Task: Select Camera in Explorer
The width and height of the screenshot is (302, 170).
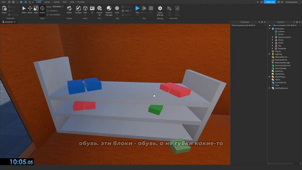Action: pos(281,32)
